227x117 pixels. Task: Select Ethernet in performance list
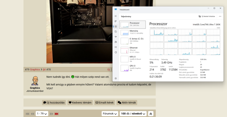[133, 50]
